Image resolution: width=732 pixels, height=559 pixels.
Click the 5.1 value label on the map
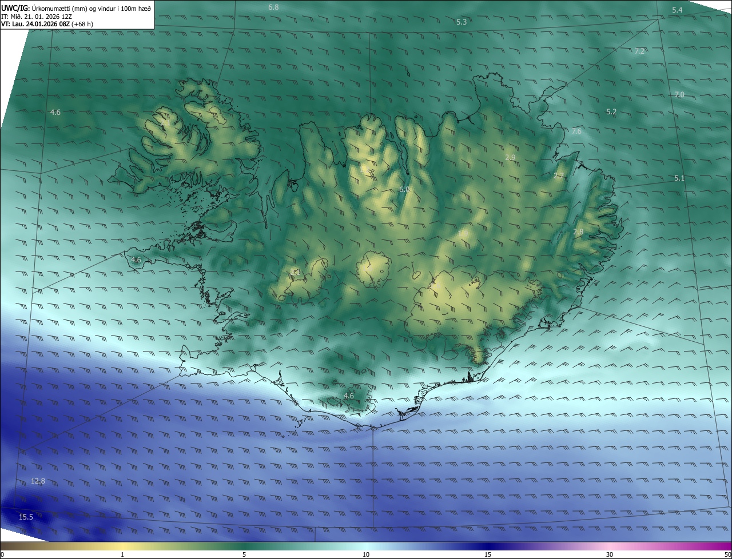point(679,178)
